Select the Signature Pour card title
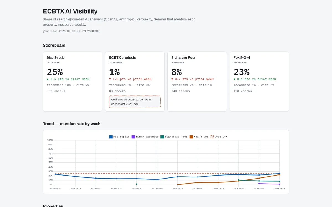332x207 pixels. click(x=183, y=57)
